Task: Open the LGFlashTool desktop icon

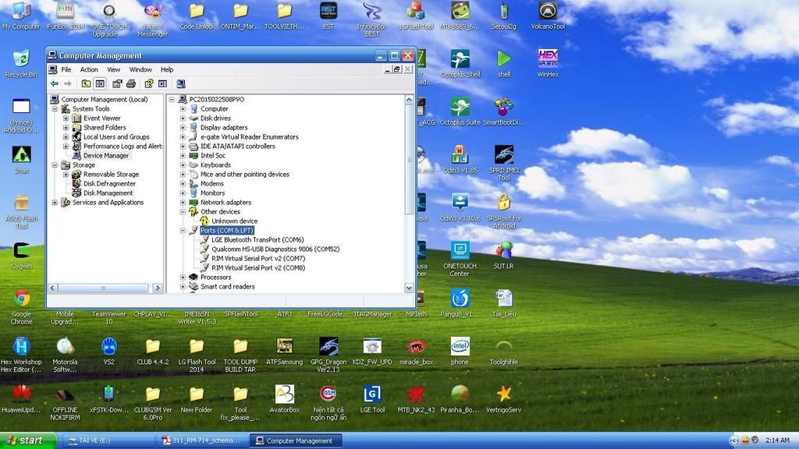Action: (417, 16)
